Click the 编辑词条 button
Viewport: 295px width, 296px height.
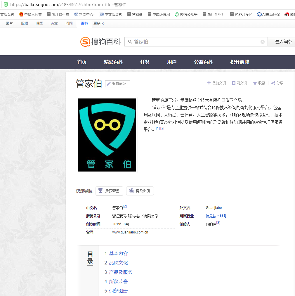pyautogui.click(x=117, y=84)
